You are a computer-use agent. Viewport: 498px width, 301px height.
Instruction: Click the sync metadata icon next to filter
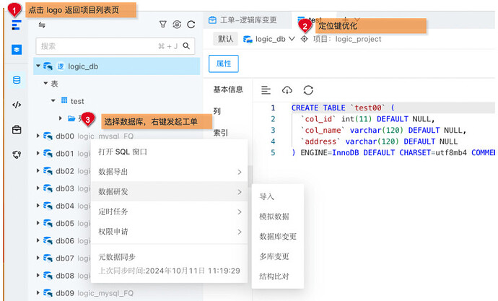[177, 25]
